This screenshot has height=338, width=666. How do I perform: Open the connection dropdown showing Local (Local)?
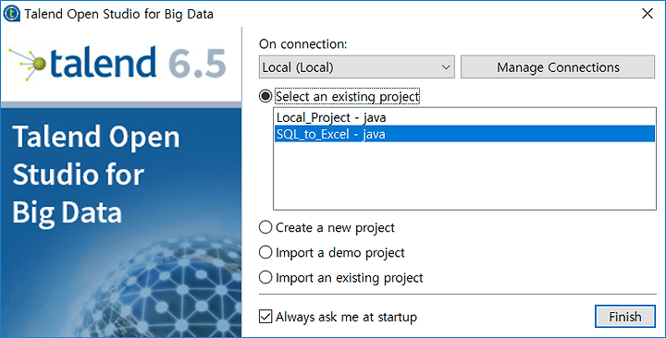(x=357, y=67)
